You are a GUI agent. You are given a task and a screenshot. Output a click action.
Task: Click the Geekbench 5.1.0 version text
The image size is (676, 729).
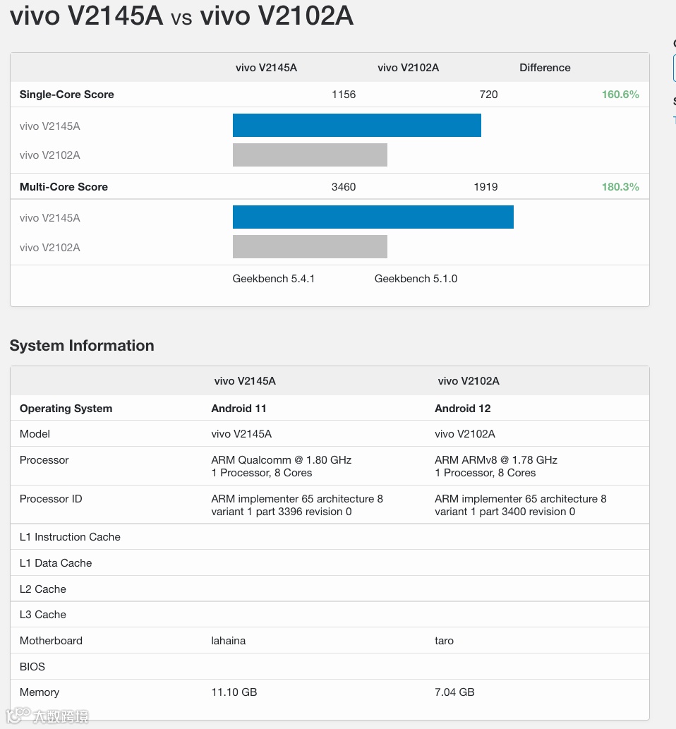[416, 279]
